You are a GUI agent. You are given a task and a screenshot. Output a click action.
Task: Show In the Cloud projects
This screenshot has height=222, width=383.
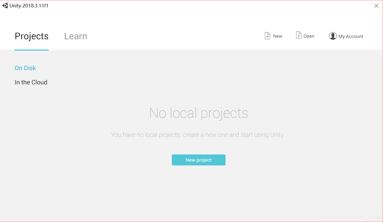(x=31, y=82)
